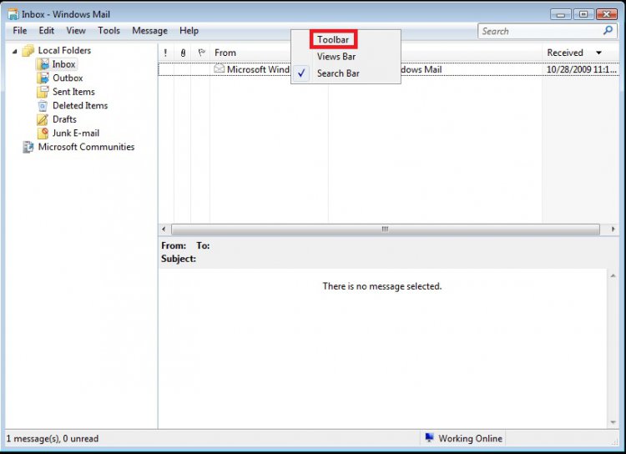
Task: Collapse the Local Folders tree
Action: click(x=15, y=51)
